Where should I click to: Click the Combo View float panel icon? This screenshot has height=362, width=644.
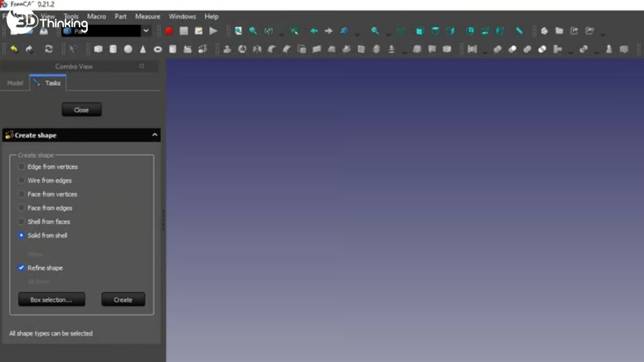(142, 66)
